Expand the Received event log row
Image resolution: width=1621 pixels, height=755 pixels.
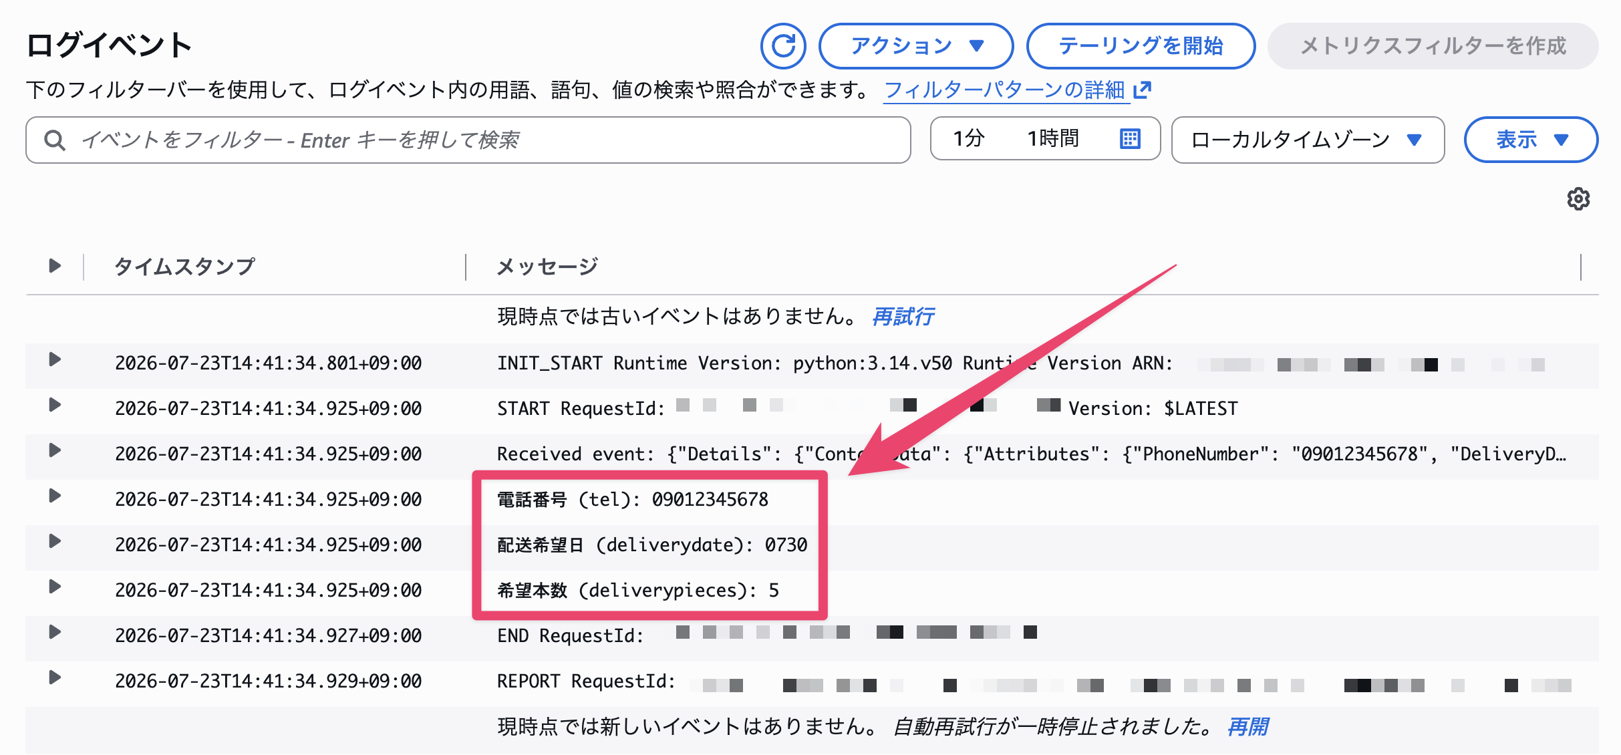tap(55, 451)
